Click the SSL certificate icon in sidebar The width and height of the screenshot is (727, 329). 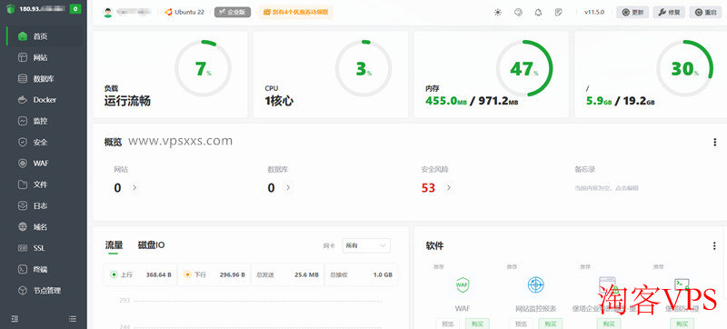pos(22,248)
